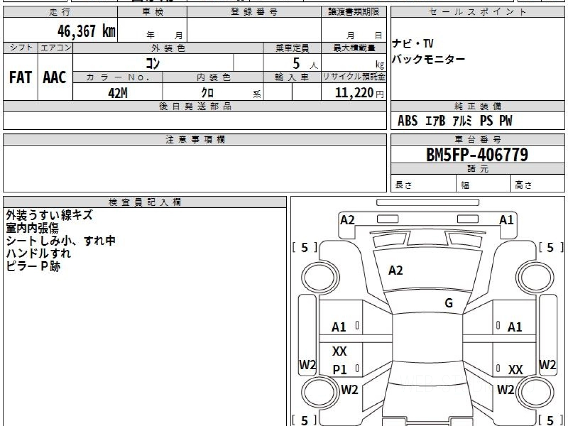Click the 注意事項欄 header bar

point(195,140)
